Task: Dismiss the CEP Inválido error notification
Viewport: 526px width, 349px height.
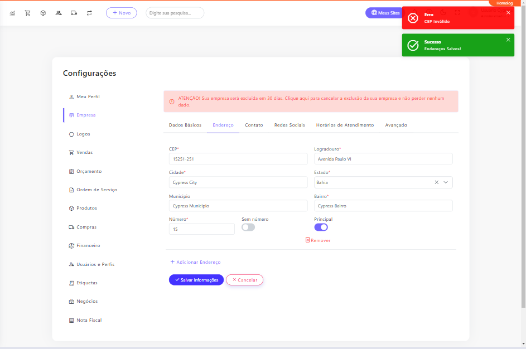Action: coord(508,12)
